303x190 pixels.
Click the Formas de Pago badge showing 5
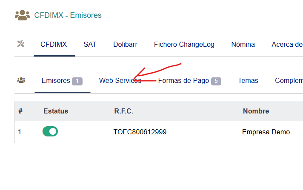(216, 81)
